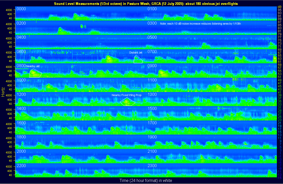Image resolution: width=283 pixels, height=184 pixels.
Task: Select the 0900 hour label
Action: [152, 66]
